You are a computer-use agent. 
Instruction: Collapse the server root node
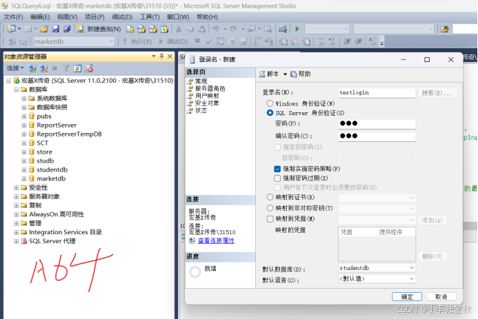8,81
